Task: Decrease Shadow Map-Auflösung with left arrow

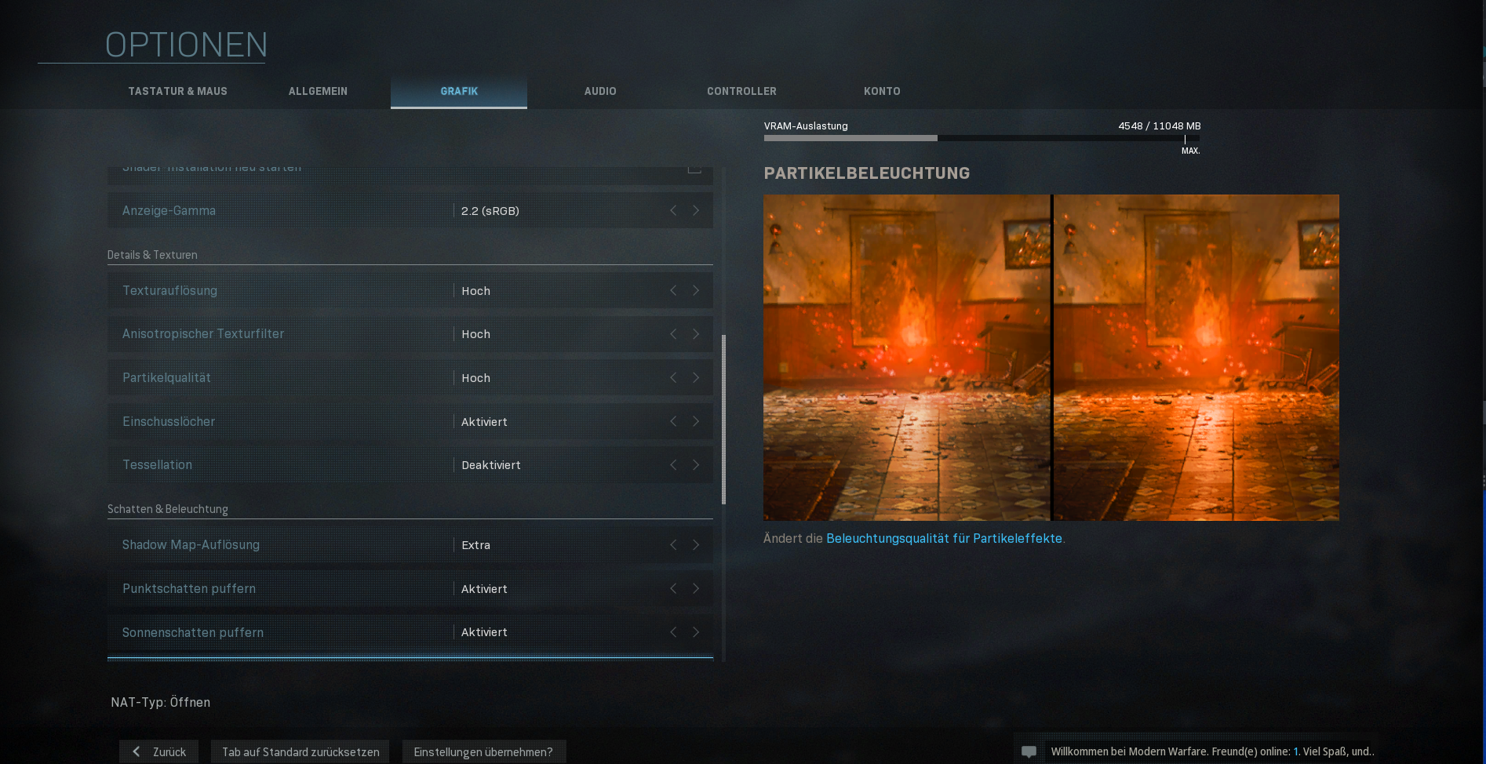Action: point(673,544)
